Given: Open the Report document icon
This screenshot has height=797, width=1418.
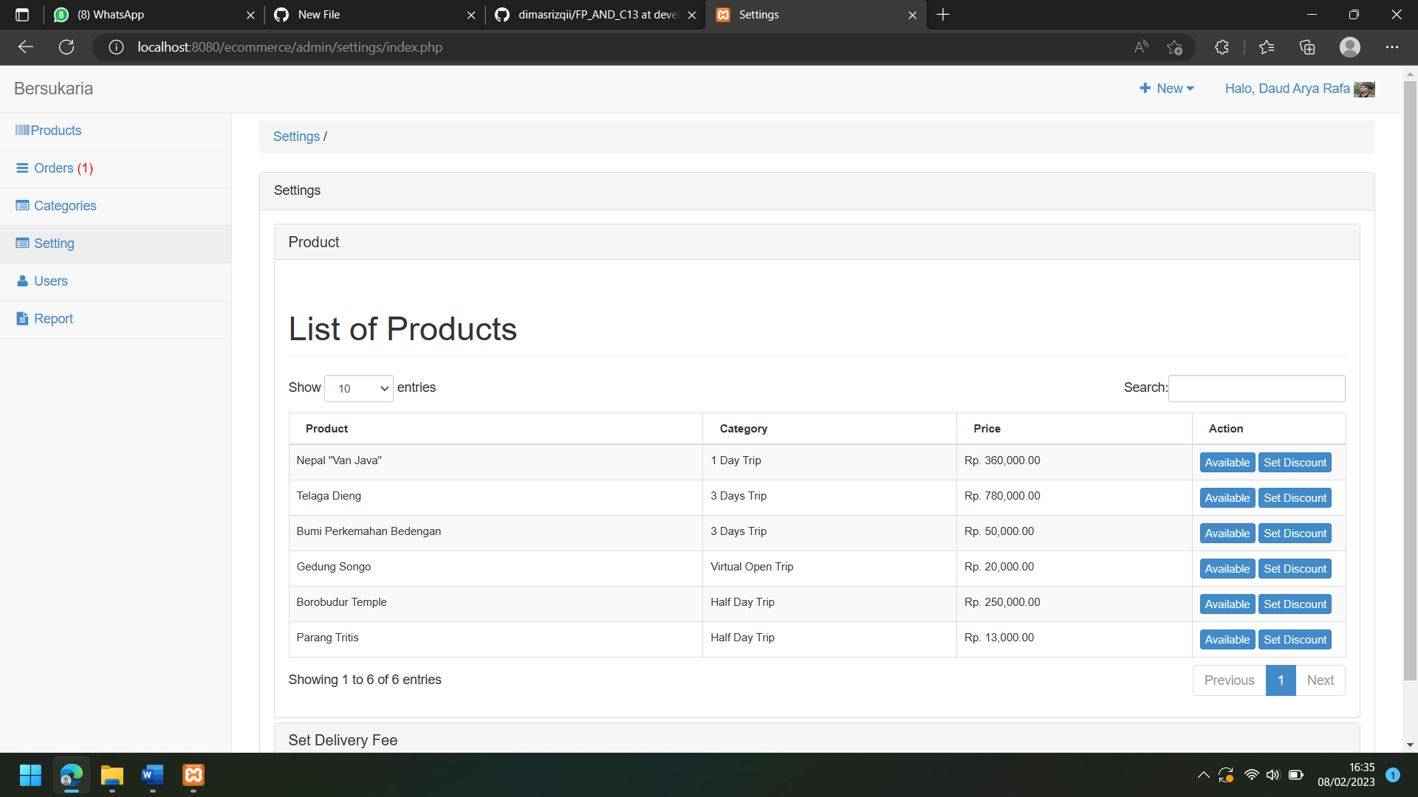Looking at the screenshot, I should [x=22, y=319].
